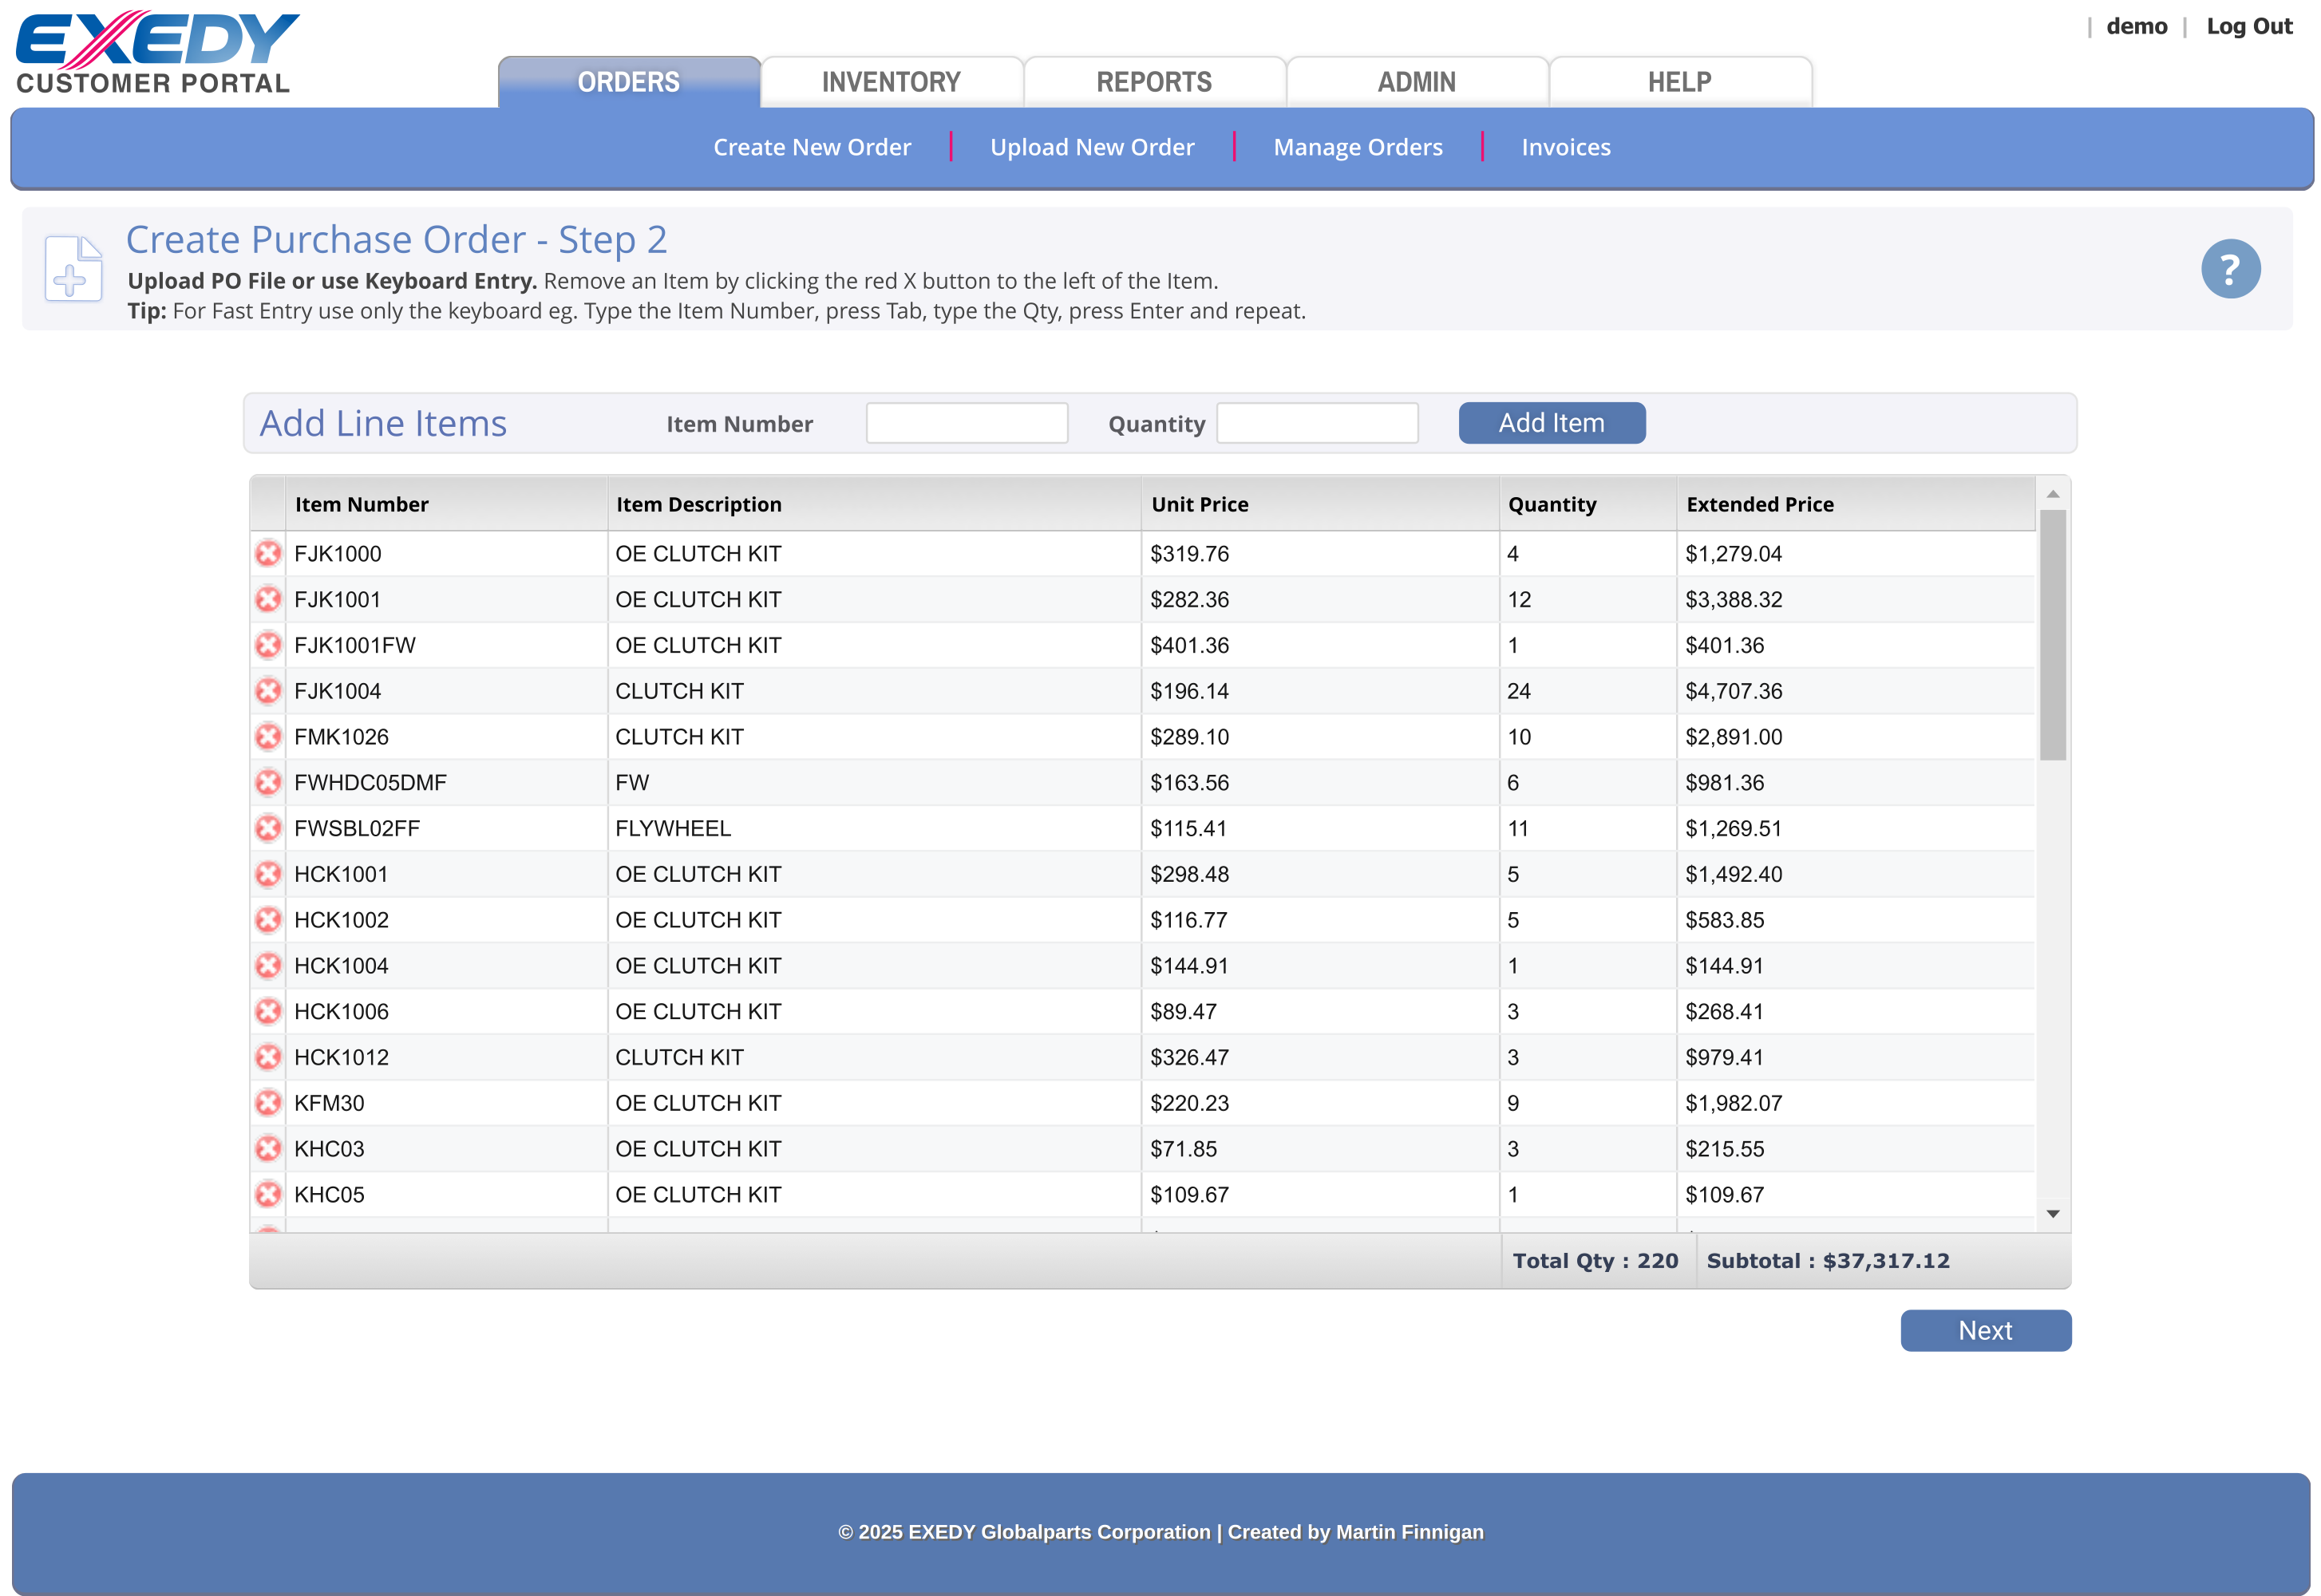Image resolution: width=2321 pixels, height=1596 pixels.
Task: Remove item FJK1001 with red X
Action: [x=268, y=599]
